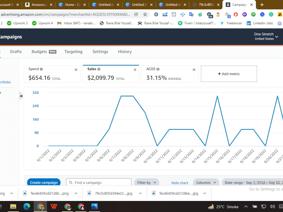
Task: Click the 25°C Smoke weather widget
Action: point(223,207)
